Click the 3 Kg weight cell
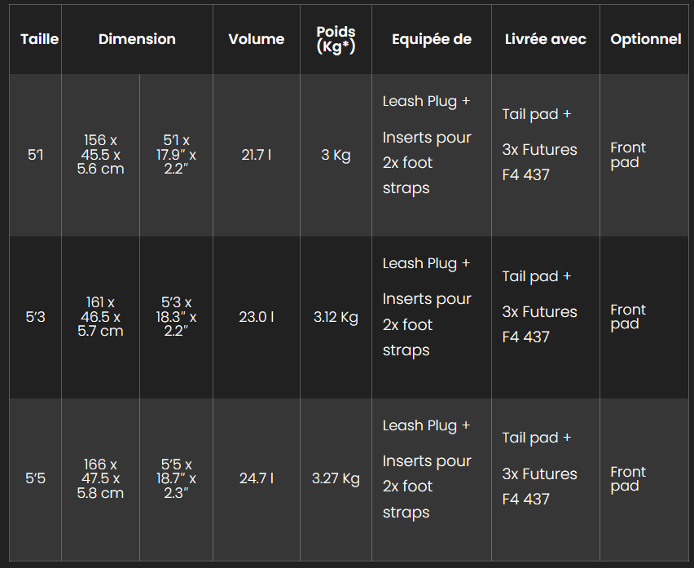Viewport: 694px width, 568px height. pos(336,155)
